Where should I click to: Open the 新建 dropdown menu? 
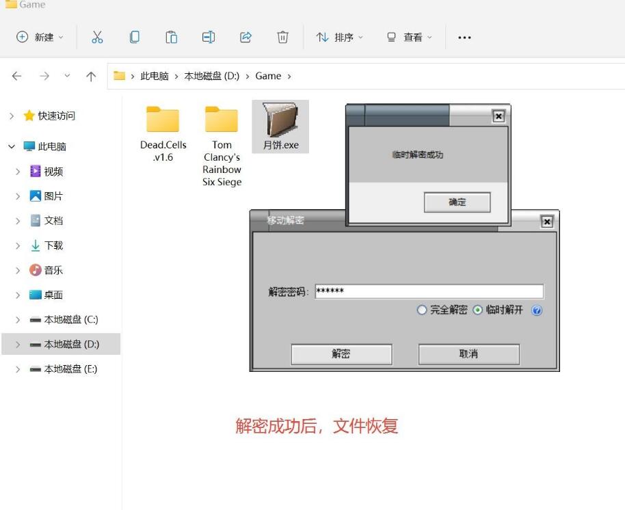[40, 38]
